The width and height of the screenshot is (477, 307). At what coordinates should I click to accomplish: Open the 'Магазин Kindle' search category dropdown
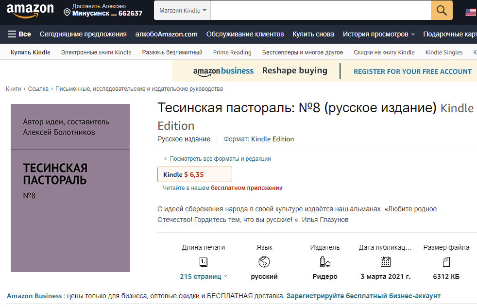coord(182,10)
